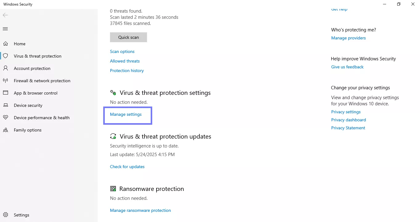Expand the navigation menu with hamburger button

(5, 29)
